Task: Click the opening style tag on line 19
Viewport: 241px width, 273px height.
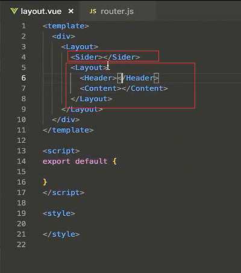Action: 59,213
